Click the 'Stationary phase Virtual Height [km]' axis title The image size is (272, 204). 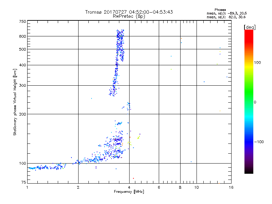click(15, 102)
